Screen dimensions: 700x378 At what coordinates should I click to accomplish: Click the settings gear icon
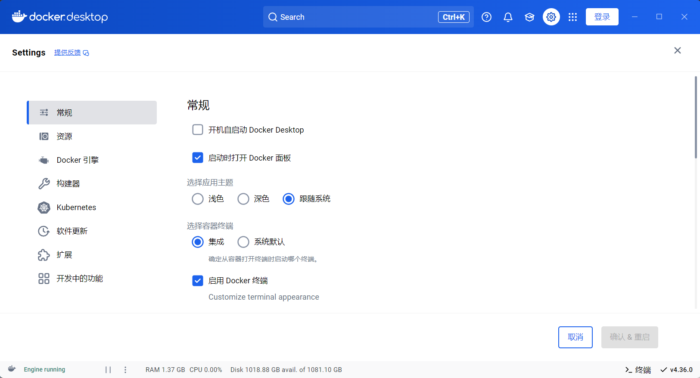tap(551, 17)
